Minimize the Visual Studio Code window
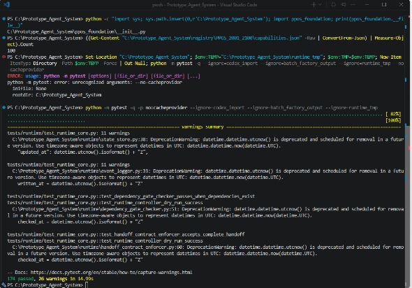The image size is (412, 288). [367, 4]
